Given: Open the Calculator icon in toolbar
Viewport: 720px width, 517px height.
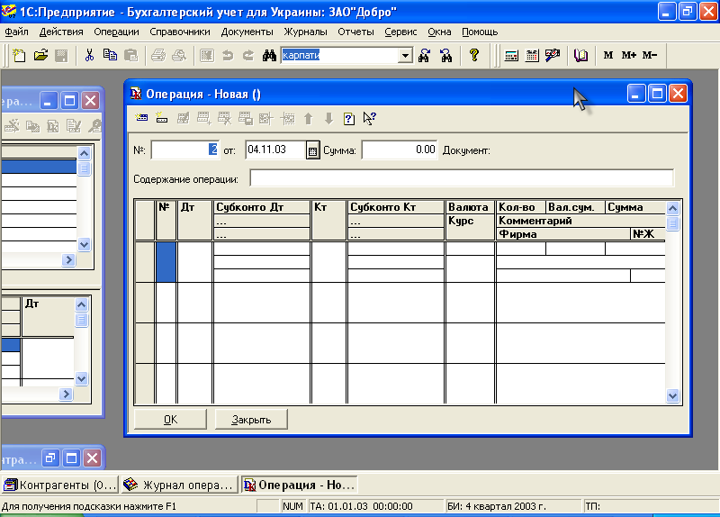Looking at the screenshot, I should pos(511,56).
